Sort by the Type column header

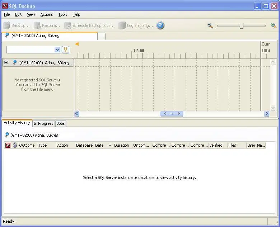(46, 145)
